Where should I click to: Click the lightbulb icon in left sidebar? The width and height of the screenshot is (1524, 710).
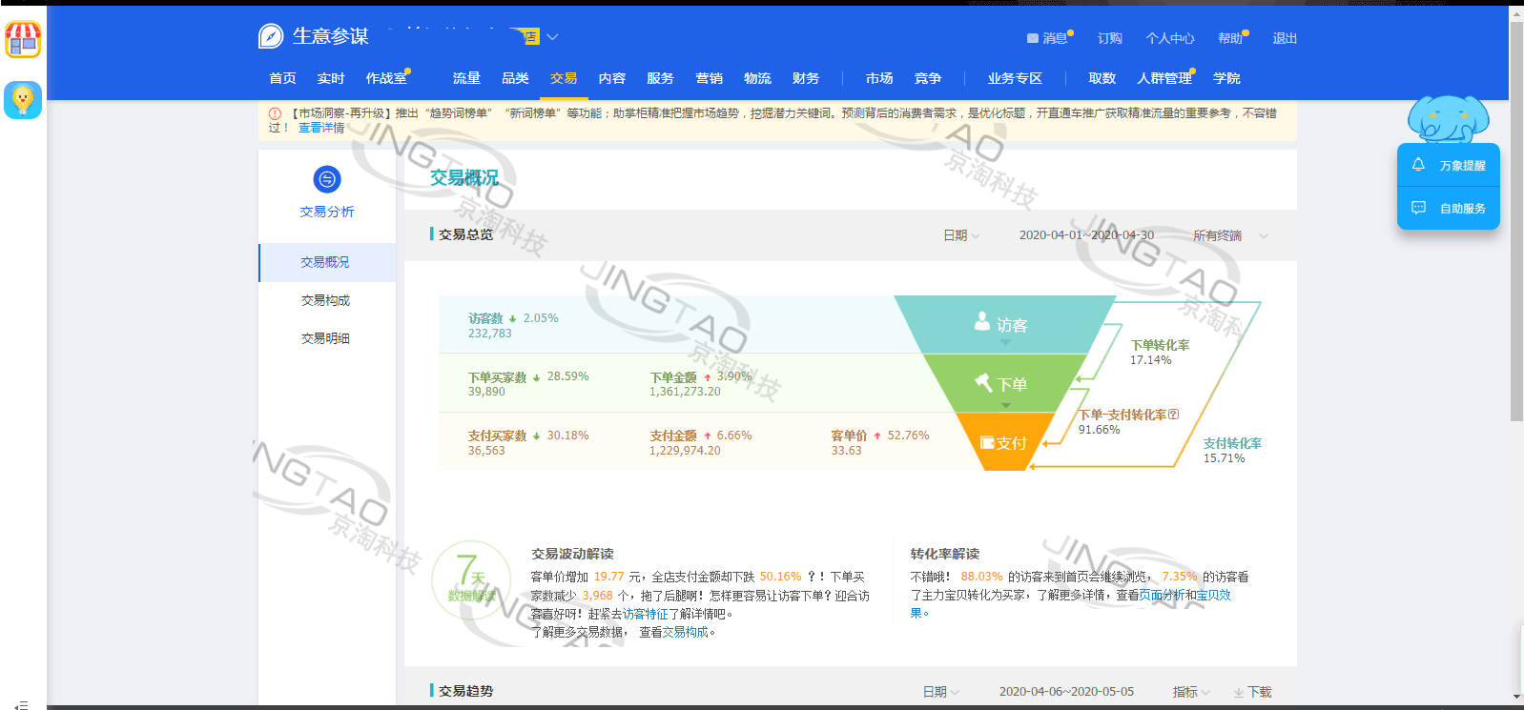pos(23,100)
